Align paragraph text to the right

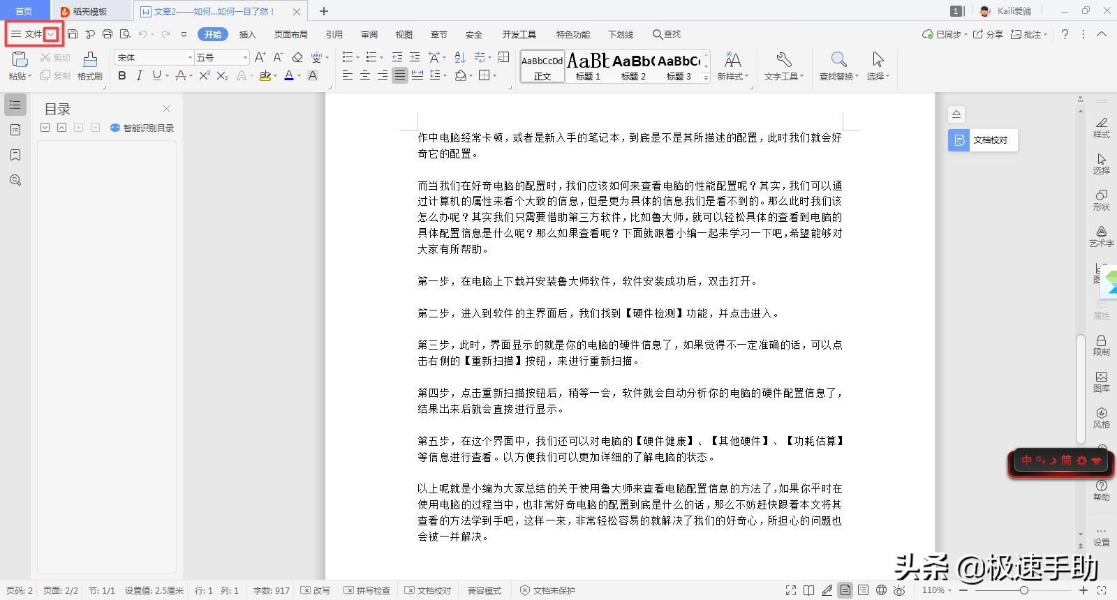(383, 75)
